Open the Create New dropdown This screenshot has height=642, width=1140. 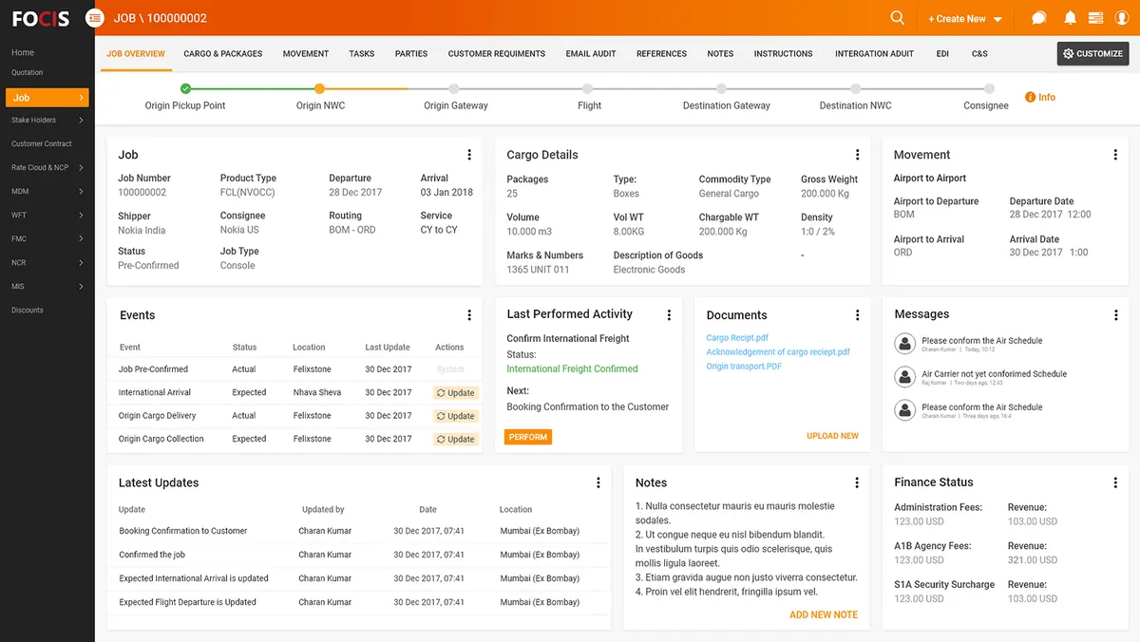[x=965, y=19]
